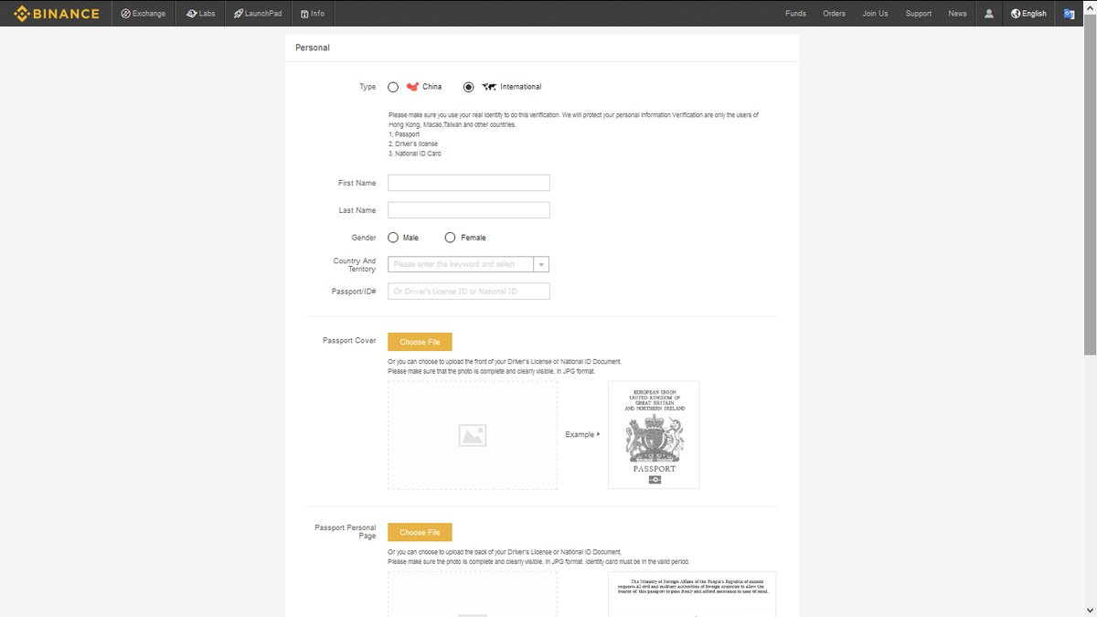Expand the Country And Territory dropdown arrow
Screen dimensions: 1097x617
(x=541, y=265)
